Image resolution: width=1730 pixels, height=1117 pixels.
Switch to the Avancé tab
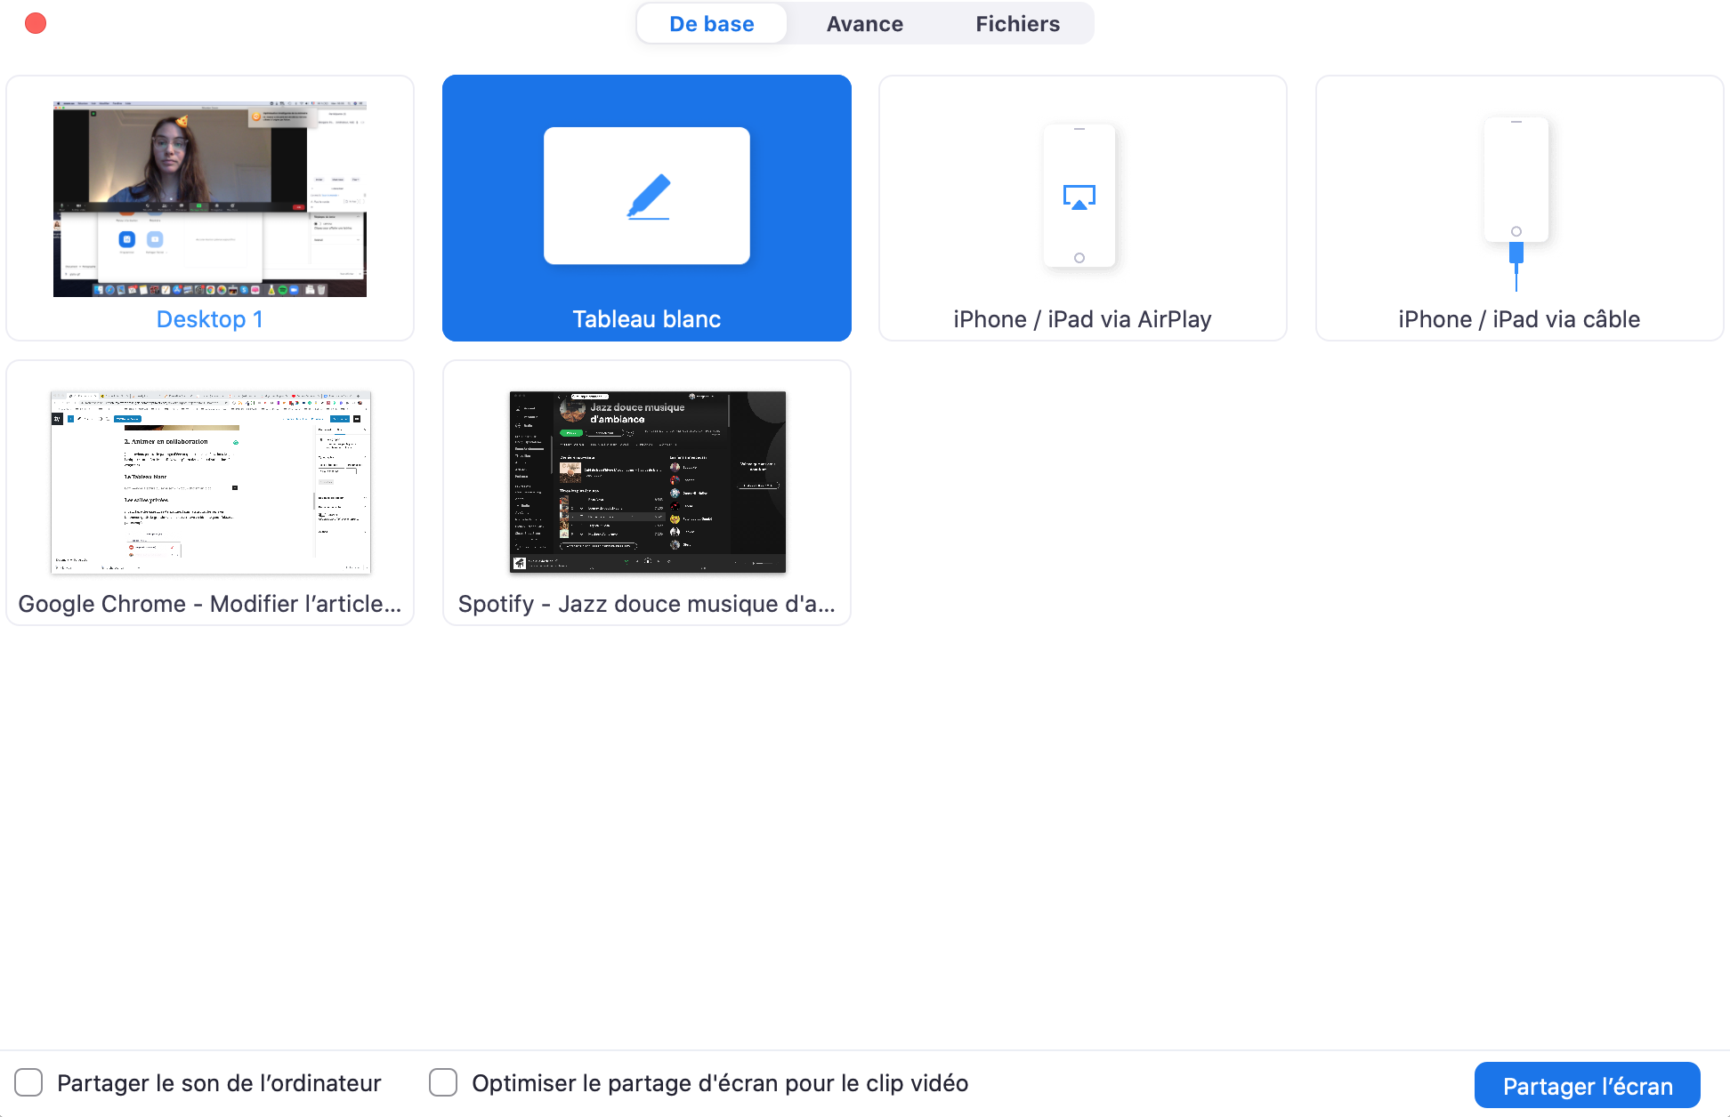click(x=864, y=24)
